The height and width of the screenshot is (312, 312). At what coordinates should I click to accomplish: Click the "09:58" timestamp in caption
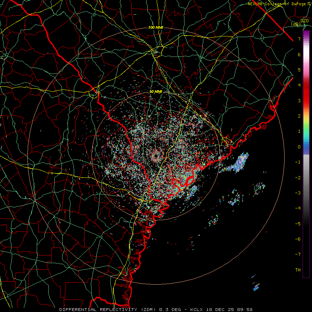pyautogui.click(x=244, y=310)
